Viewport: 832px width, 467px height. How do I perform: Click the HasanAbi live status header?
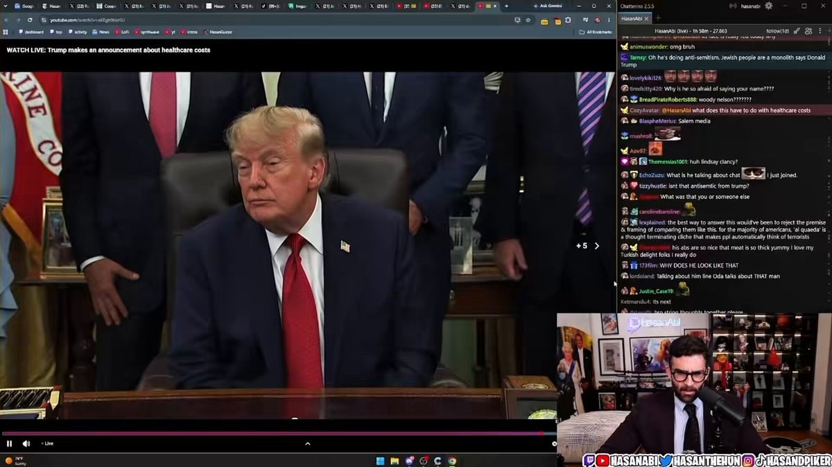tap(691, 31)
